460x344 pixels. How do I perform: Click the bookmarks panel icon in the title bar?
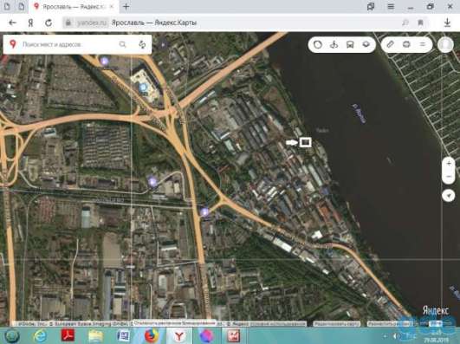[371, 6]
